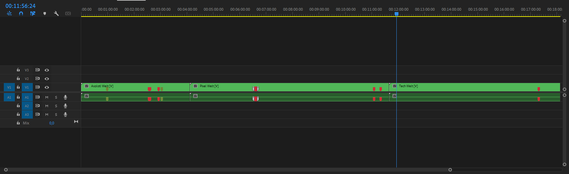
Task: Click the fx badge on Tech Welt clip
Action: click(x=395, y=86)
